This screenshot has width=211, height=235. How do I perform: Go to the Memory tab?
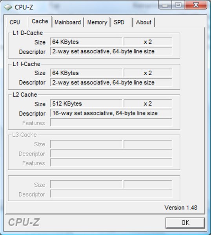pyautogui.click(x=97, y=22)
